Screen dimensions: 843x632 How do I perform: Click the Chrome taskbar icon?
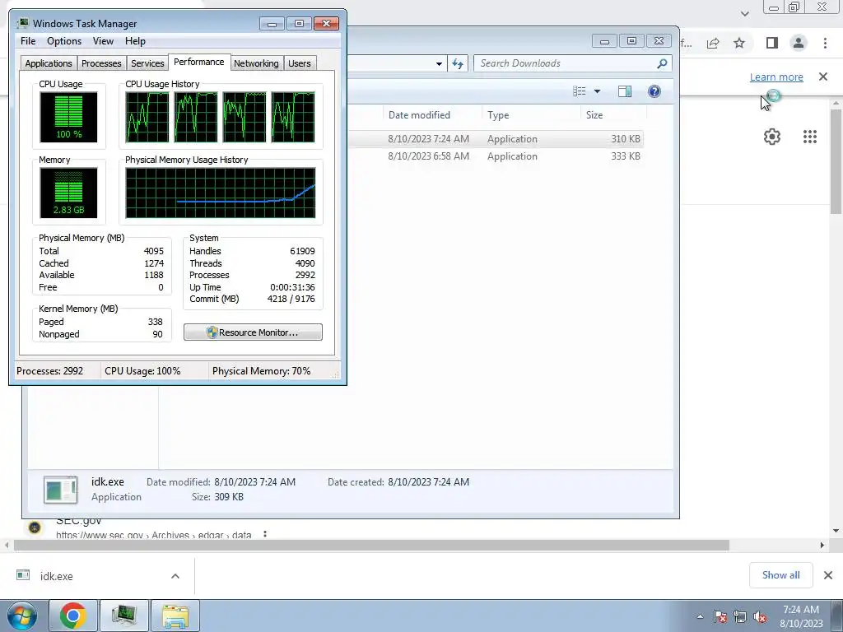73,616
